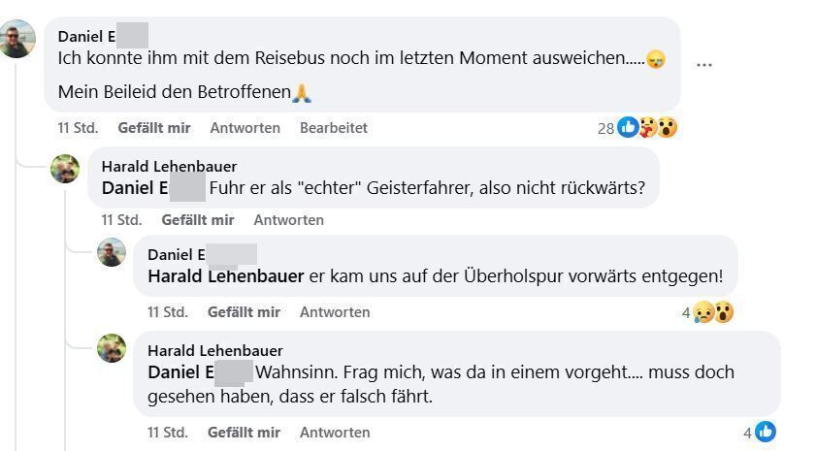Click the like reaction icon on the top comment

(x=628, y=127)
